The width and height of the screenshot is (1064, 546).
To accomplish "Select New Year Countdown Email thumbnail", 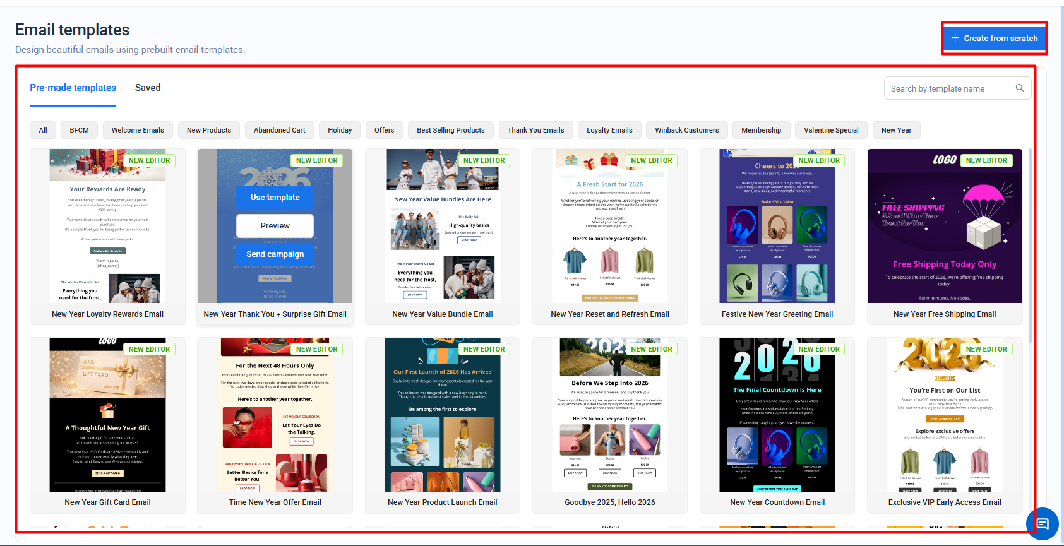I will pos(777,415).
